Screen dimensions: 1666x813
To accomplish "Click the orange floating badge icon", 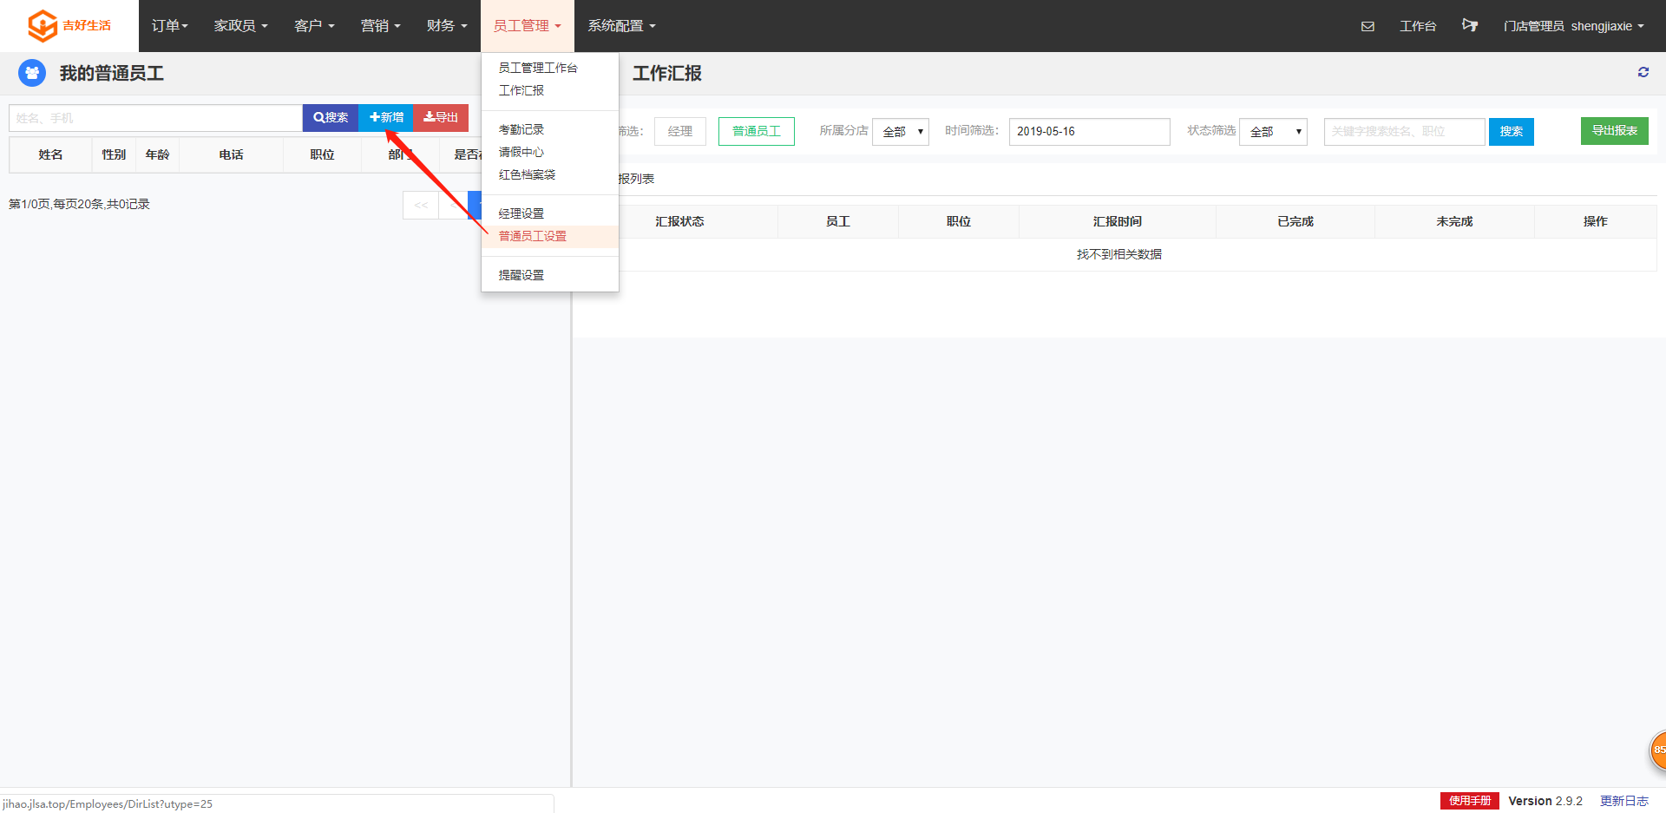I will point(1657,750).
